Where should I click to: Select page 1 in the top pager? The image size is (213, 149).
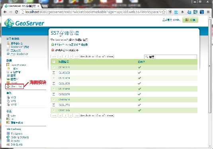coord(65,57)
